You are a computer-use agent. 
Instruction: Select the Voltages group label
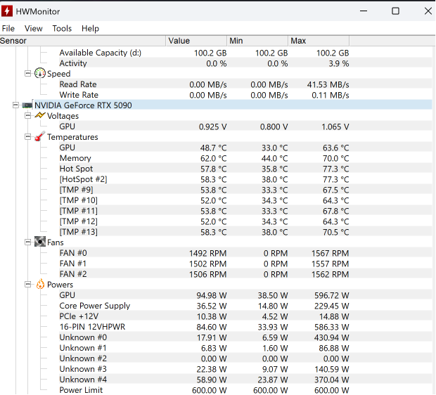pyautogui.click(x=63, y=116)
